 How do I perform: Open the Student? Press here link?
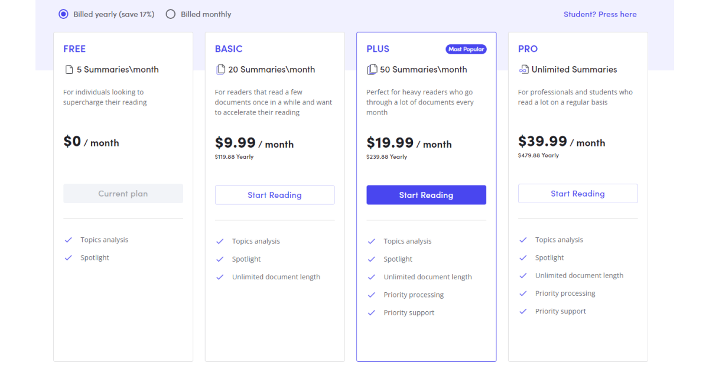click(x=600, y=14)
